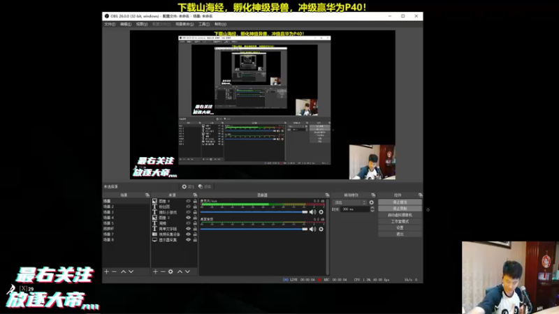
Task: Open the 麦克风/Aux audio settings gear
Action: (321, 212)
